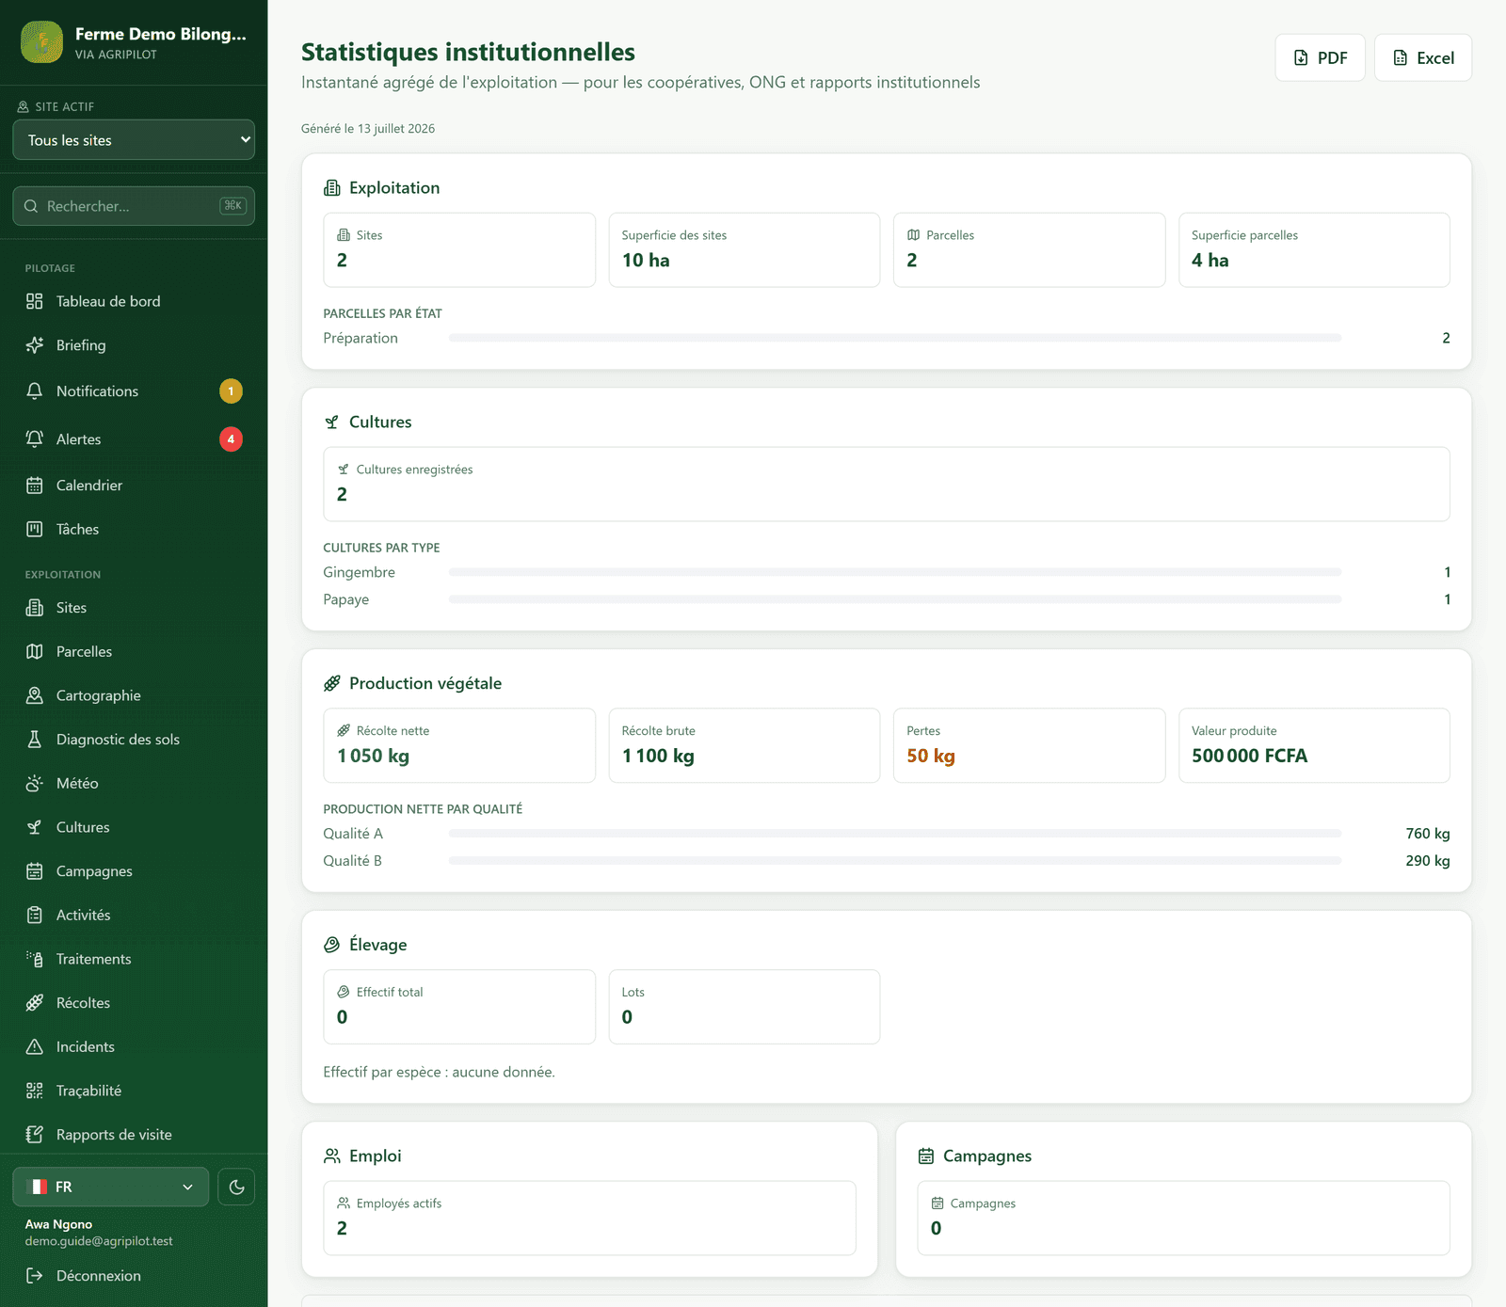Click the Briefing sparkle icon
Viewport: 1506px width, 1307px height.
(35, 345)
